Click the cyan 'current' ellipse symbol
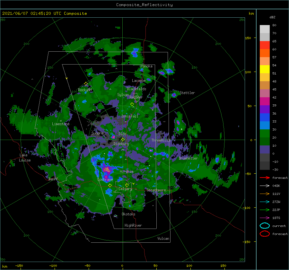This screenshot has width=289, height=270. pos(265,226)
